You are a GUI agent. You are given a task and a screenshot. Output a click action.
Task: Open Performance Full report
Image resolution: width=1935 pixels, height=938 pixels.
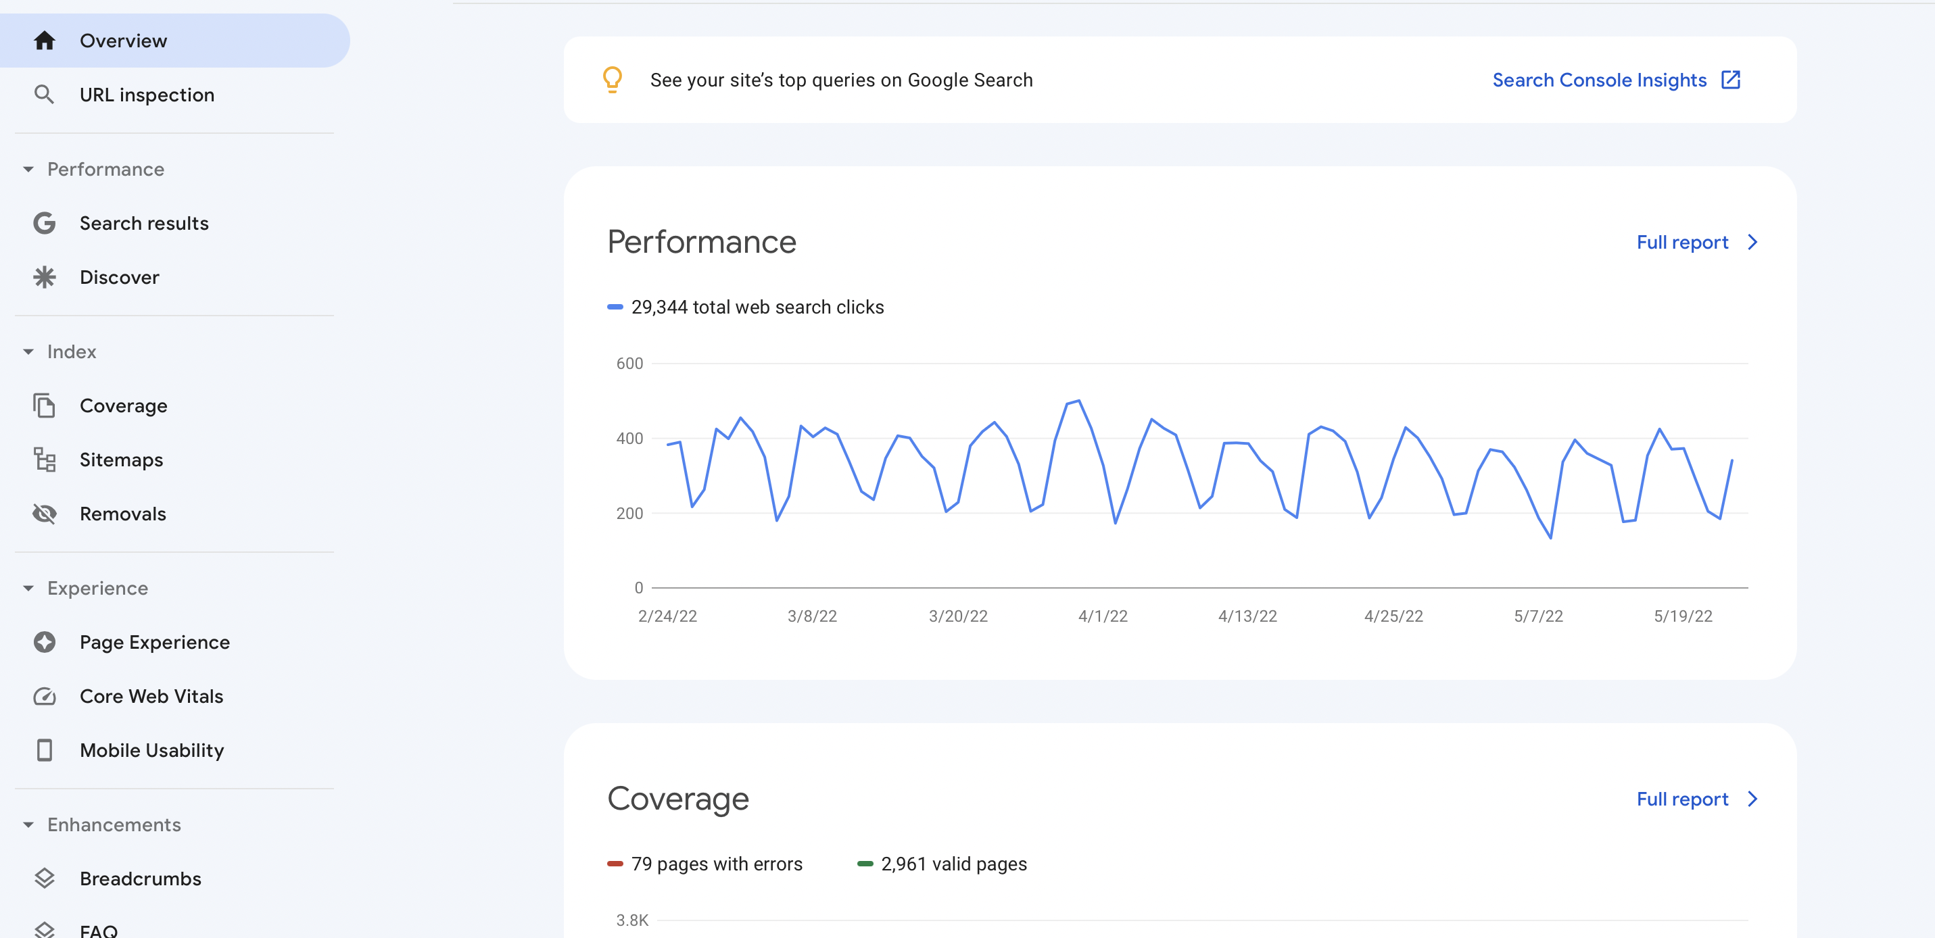point(1696,242)
